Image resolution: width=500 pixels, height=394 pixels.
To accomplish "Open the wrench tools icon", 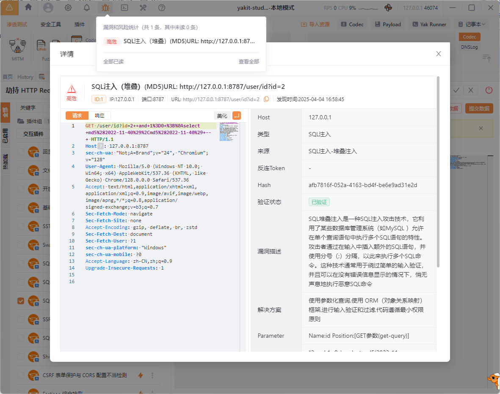I will click(143, 8).
